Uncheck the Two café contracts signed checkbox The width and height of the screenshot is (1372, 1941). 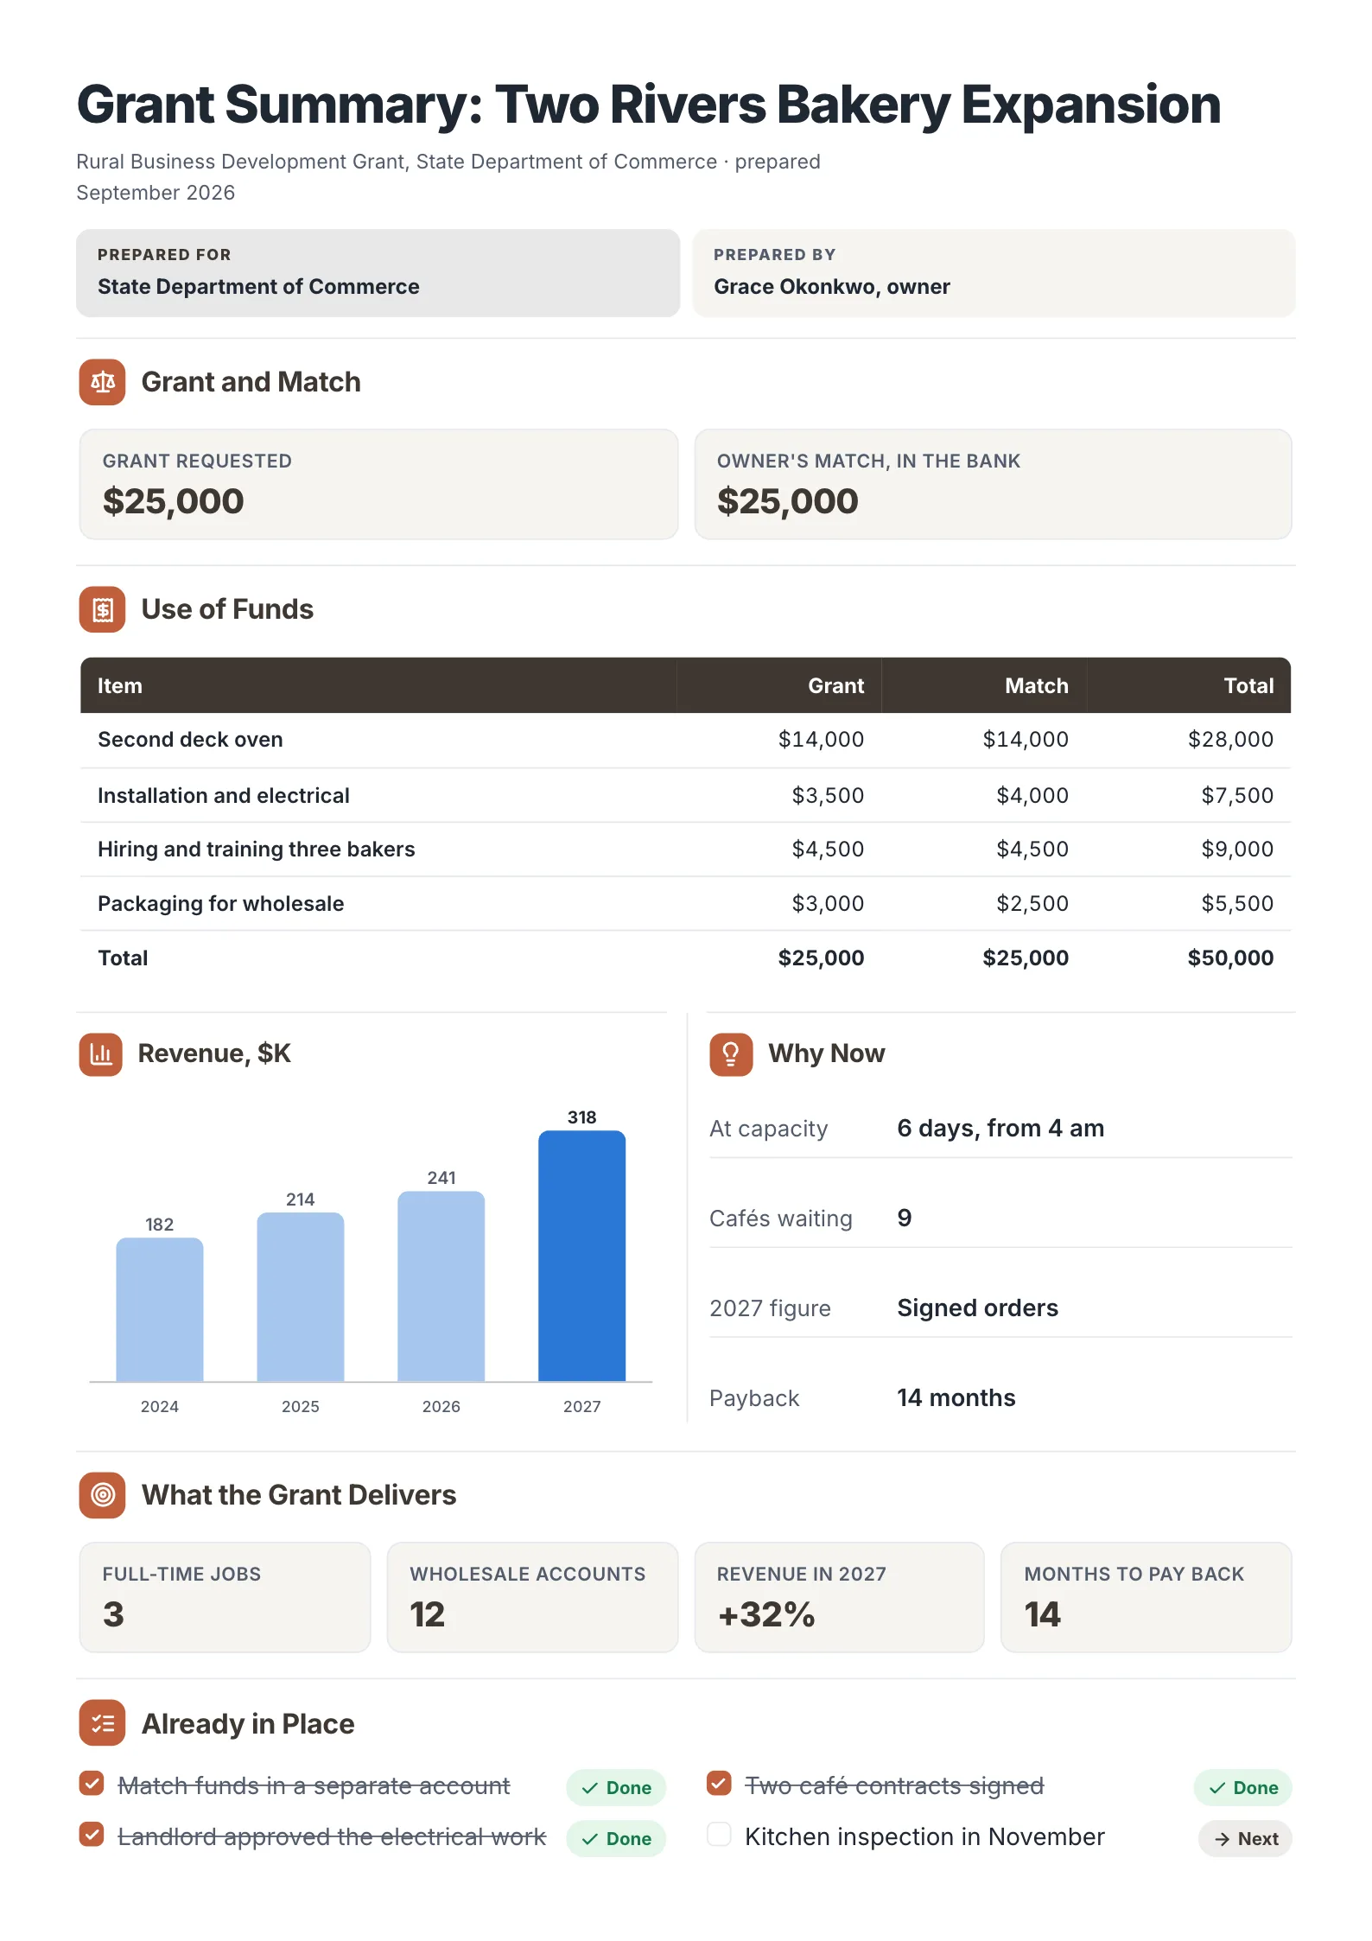[719, 1784]
